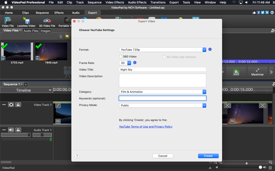Enable the 360 Video checkbox

point(120,56)
